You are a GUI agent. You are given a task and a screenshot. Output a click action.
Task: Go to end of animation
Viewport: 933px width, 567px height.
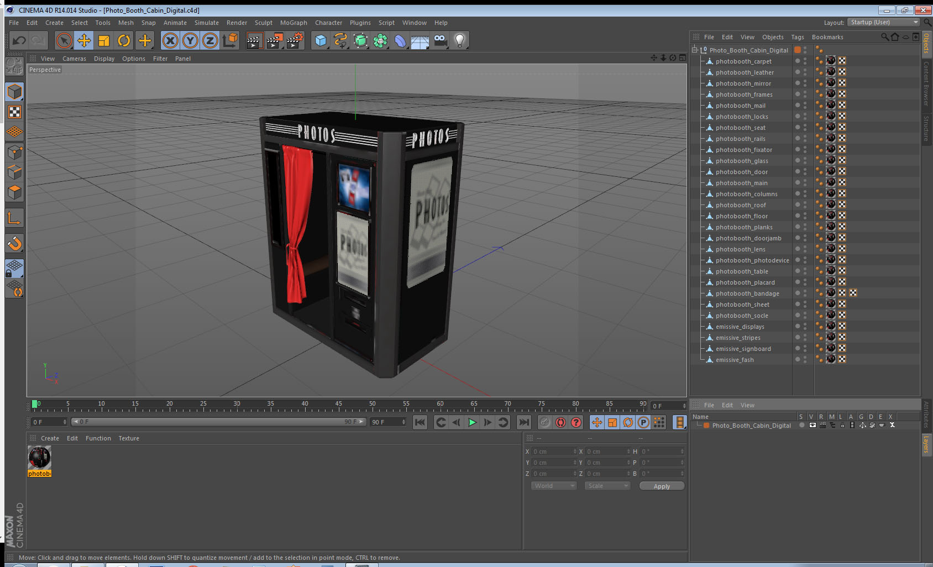point(523,422)
